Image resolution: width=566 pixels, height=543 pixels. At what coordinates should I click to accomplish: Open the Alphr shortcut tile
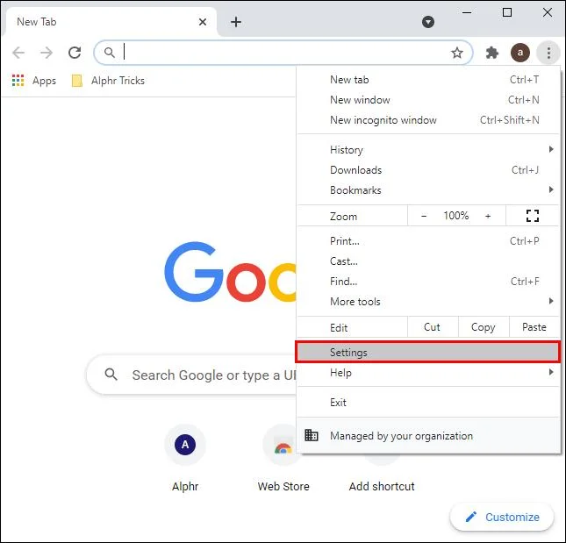[185, 459]
